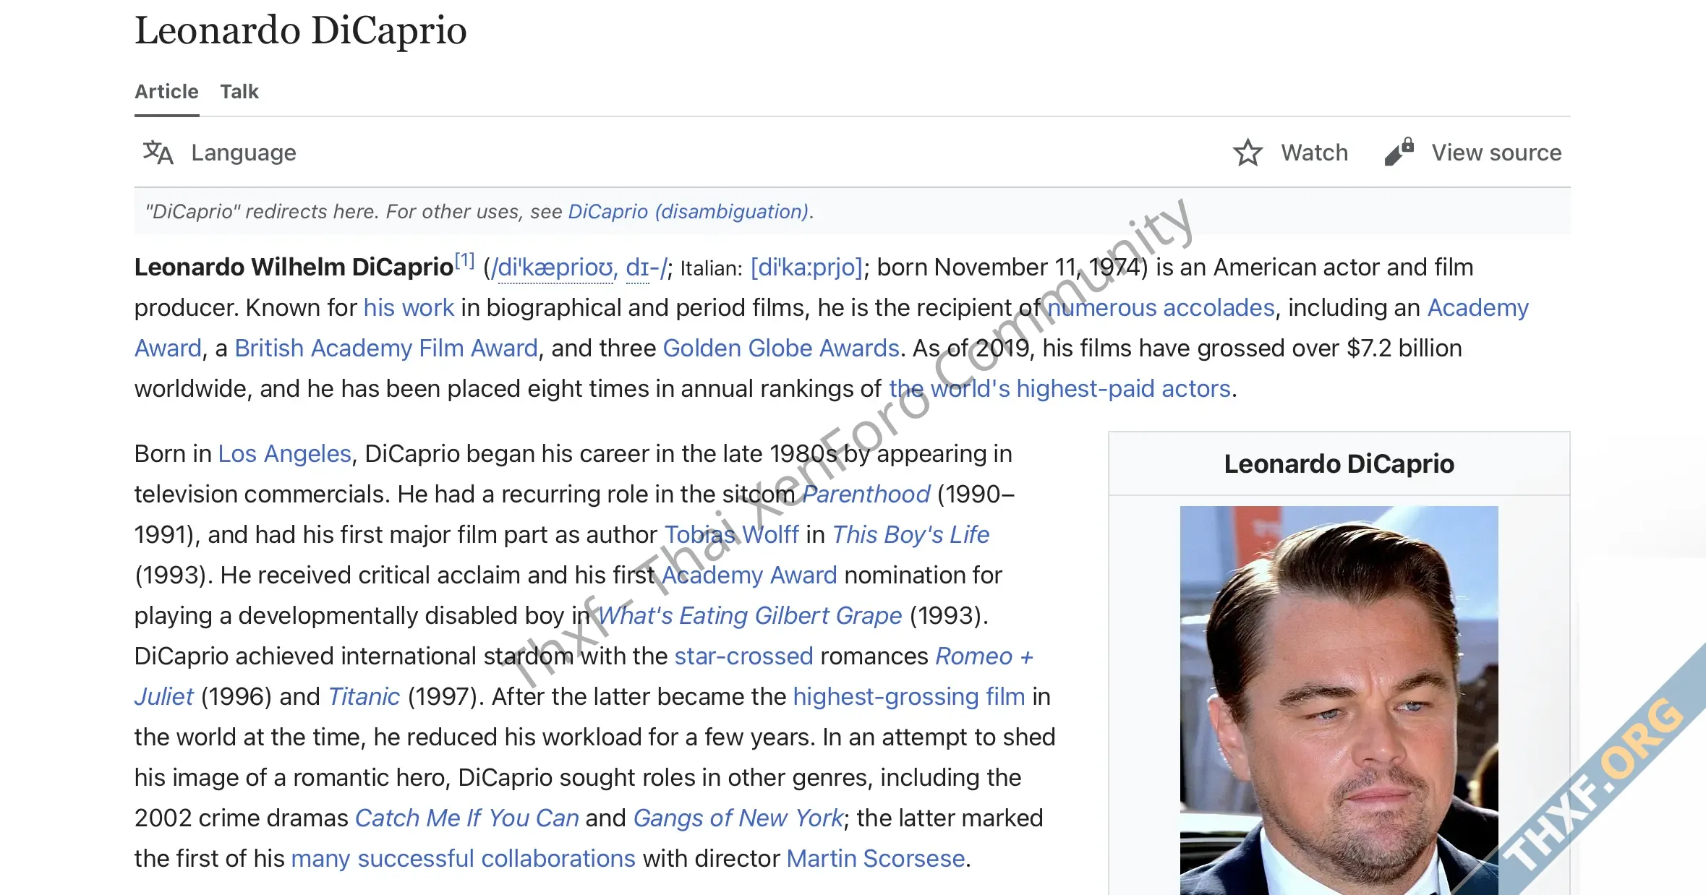Image resolution: width=1706 pixels, height=895 pixels.
Task: Open the English pronunciation /diˈkæprioʊ/ link
Action: [554, 267]
